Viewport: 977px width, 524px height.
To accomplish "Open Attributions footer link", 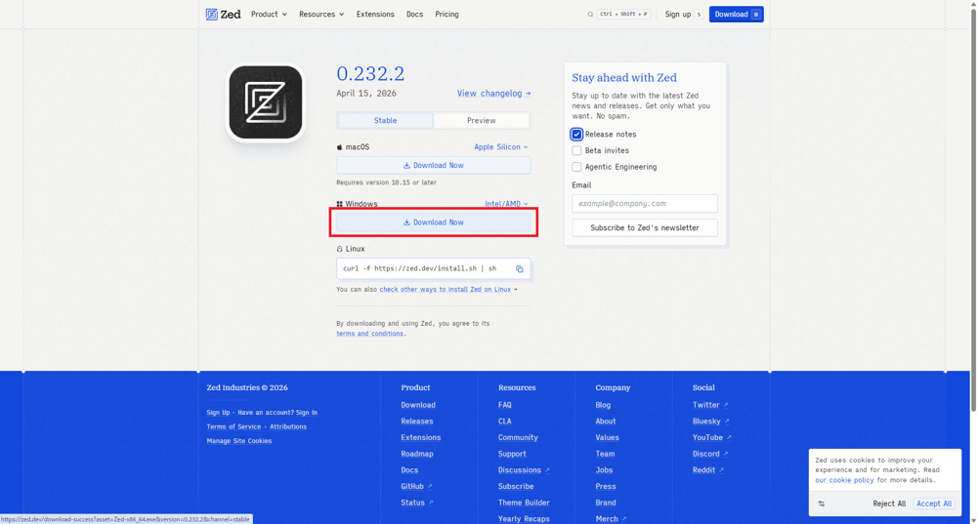I will click(x=288, y=427).
